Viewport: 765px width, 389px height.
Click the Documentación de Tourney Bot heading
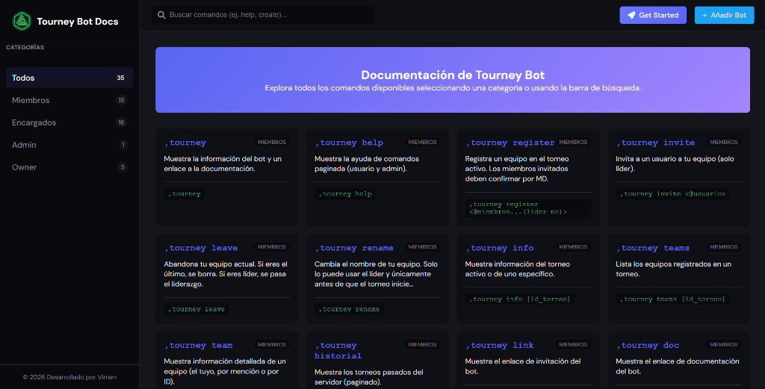pyautogui.click(x=453, y=75)
